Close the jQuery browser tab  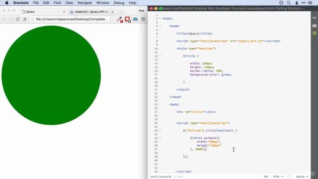[64, 12]
